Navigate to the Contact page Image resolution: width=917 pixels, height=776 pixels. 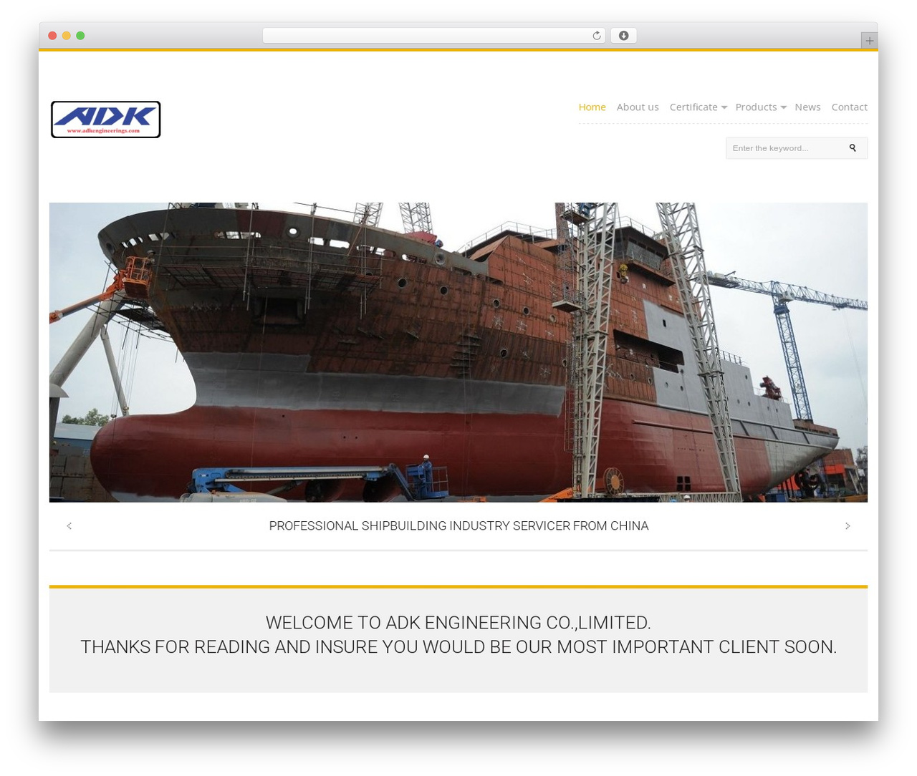[x=850, y=107]
